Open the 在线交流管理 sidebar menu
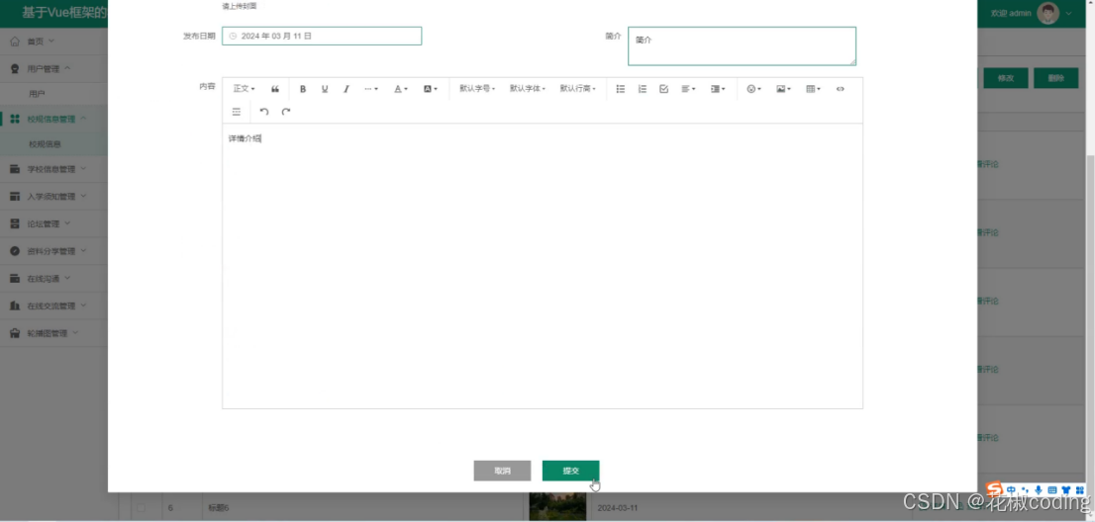This screenshot has height=522, width=1095. click(53, 305)
